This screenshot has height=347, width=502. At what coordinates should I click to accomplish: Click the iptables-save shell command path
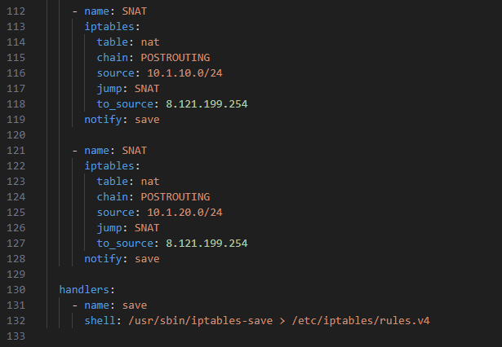tap(201, 320)
